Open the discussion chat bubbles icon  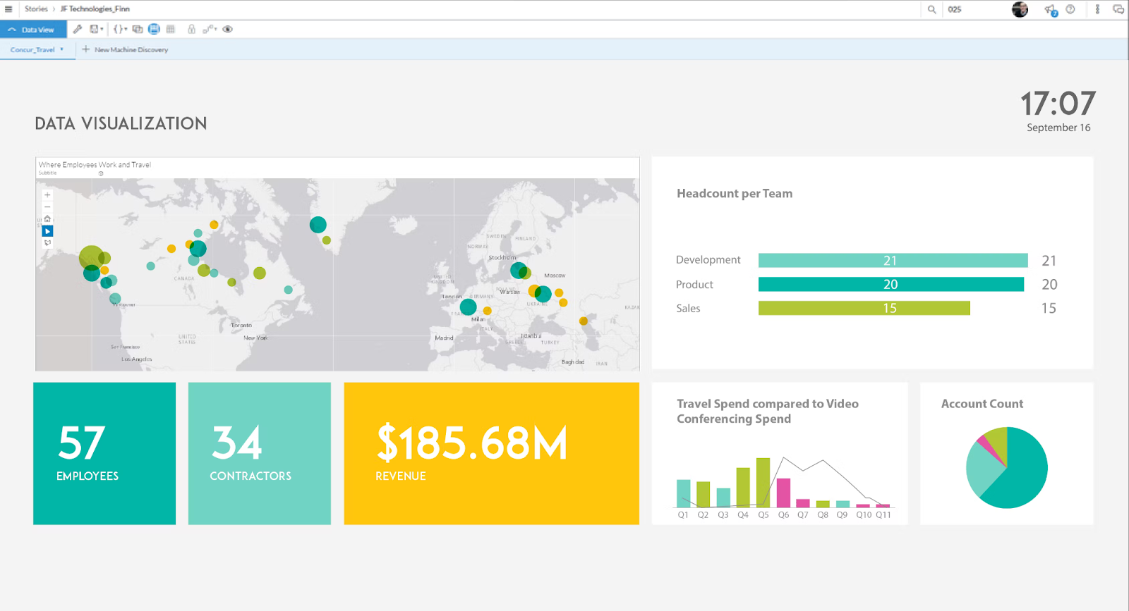coord(1118,9)
